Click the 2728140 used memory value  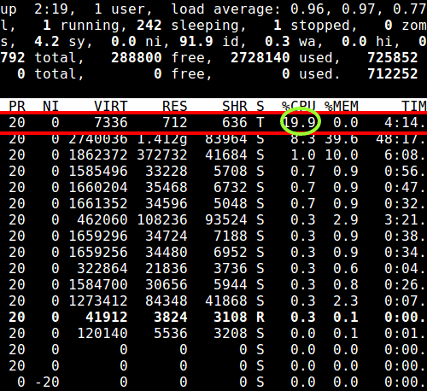[260, 58]
